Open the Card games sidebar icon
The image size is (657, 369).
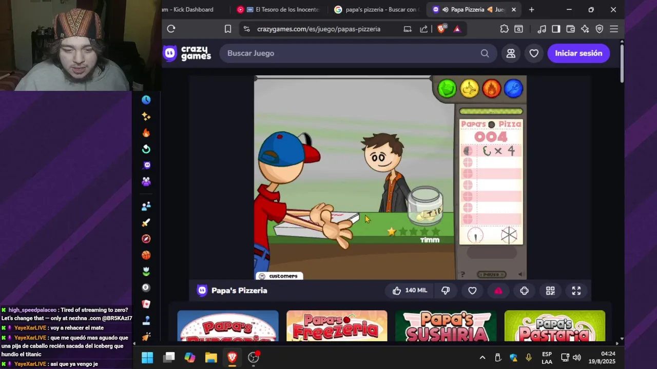pyautogui.click(x=146, y=304)
